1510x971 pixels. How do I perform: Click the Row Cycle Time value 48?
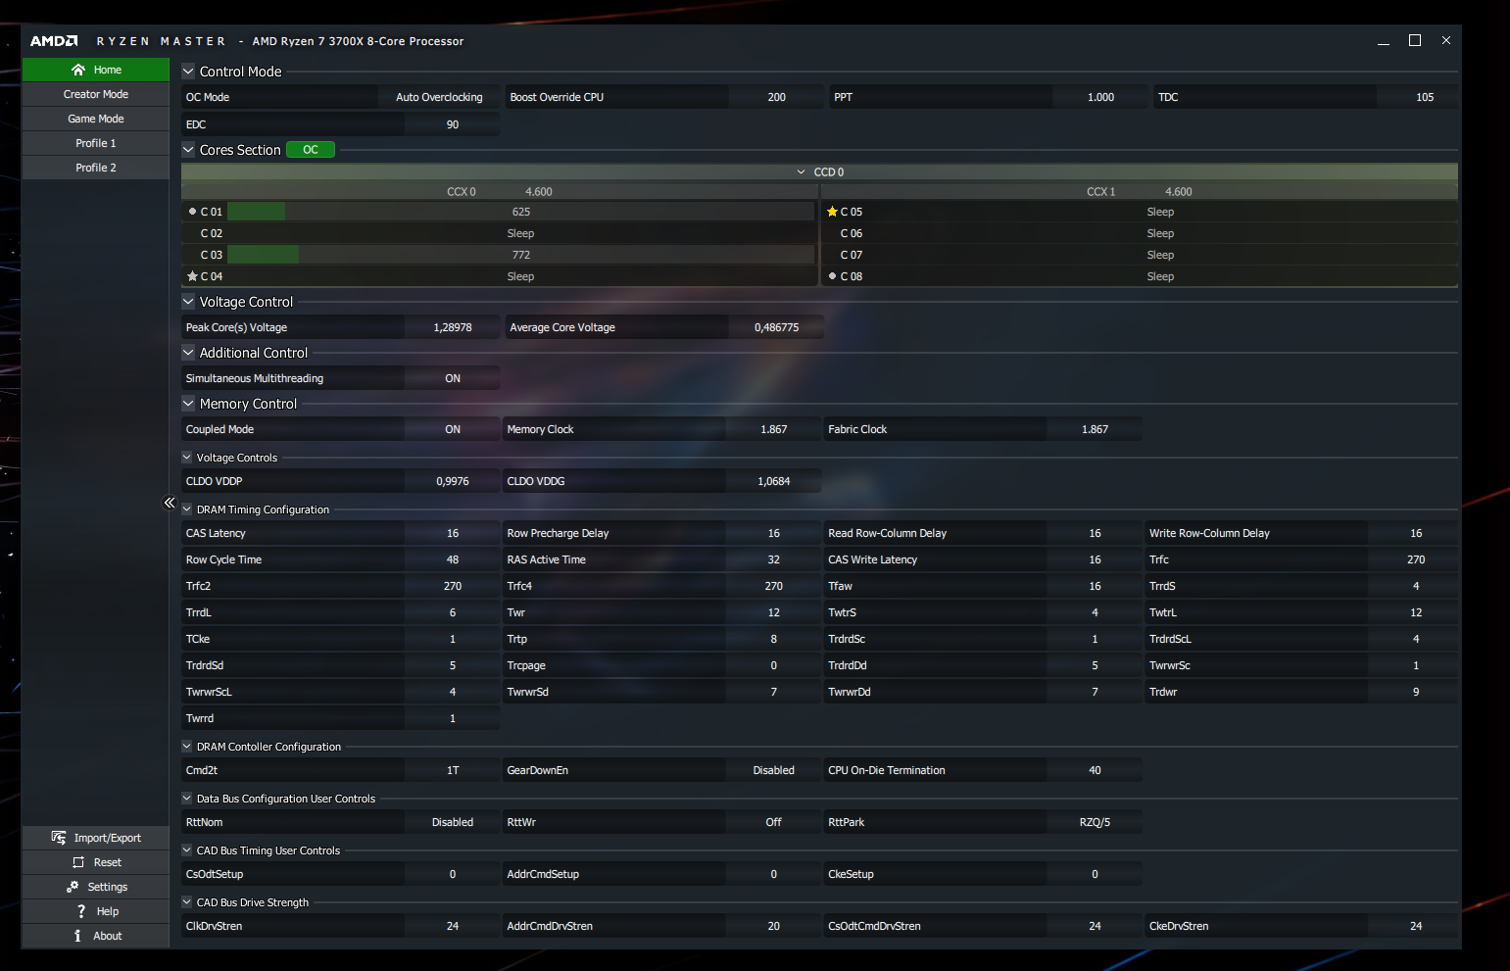(453, 559)
